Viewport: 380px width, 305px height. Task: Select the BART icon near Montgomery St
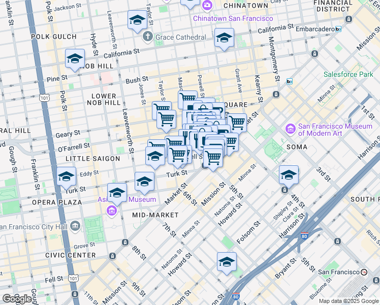290,81
